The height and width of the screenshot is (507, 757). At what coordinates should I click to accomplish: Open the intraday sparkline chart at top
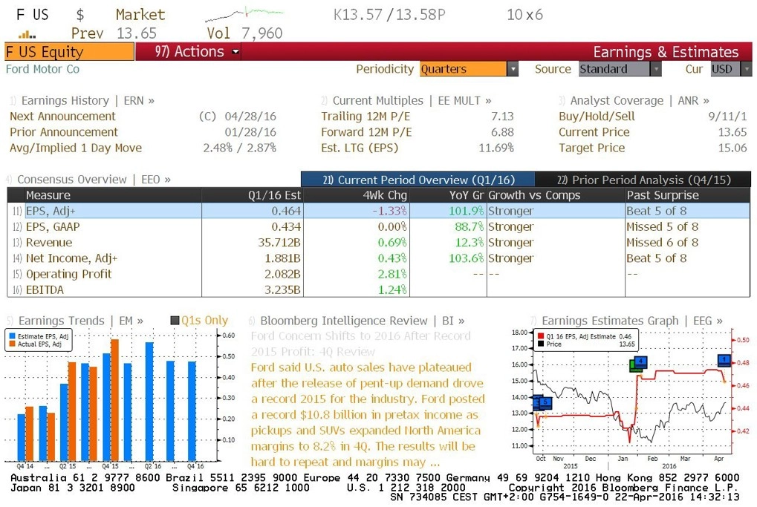pyautogui.click(x=244, y=14)
